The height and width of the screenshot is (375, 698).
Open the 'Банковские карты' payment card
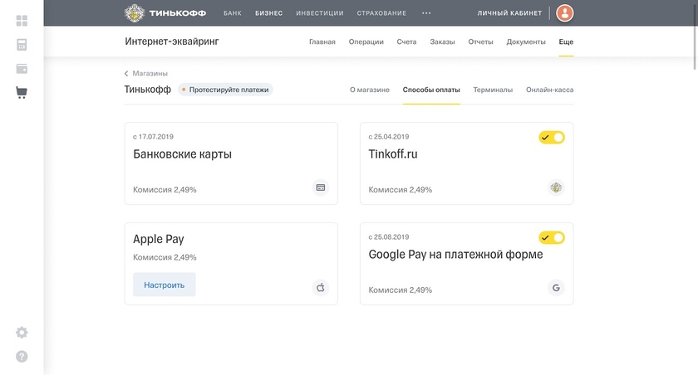coord(231,163)
